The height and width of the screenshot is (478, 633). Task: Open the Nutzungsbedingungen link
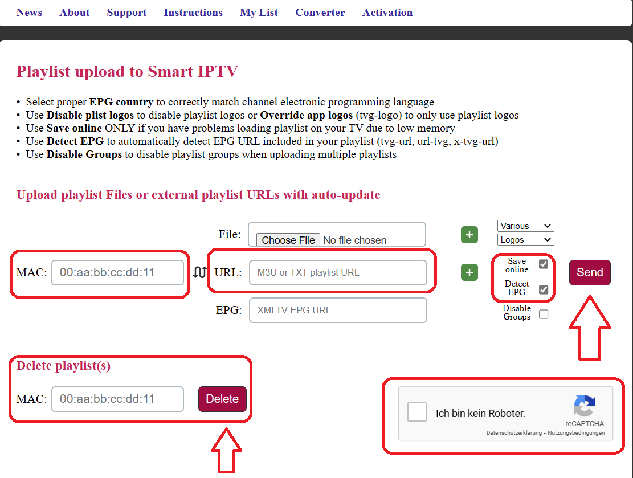(576, 433)
